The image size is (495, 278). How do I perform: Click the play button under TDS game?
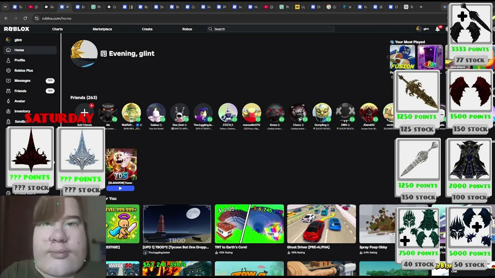(120, 188)
